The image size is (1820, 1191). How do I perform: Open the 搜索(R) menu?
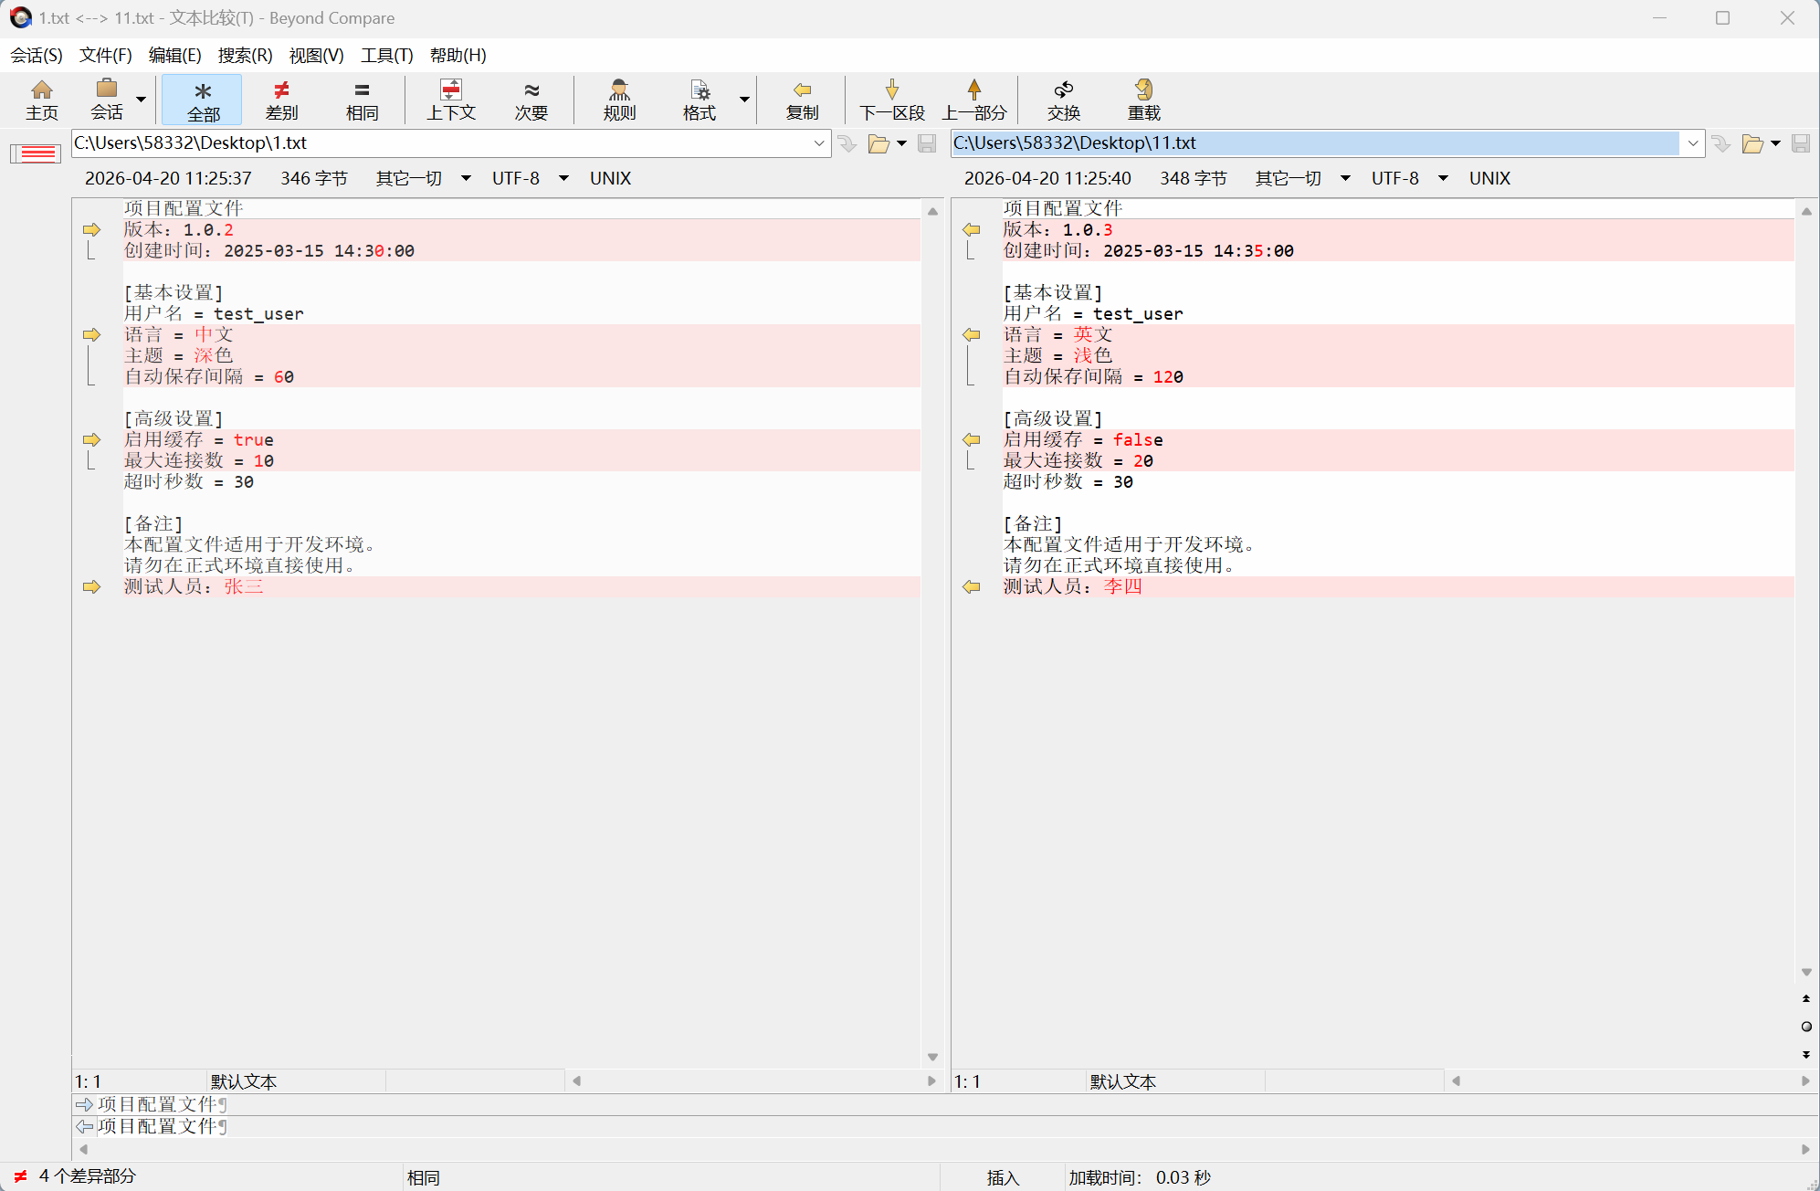click(245, 55)
